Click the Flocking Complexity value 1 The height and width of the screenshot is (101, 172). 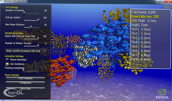(46, 68)
